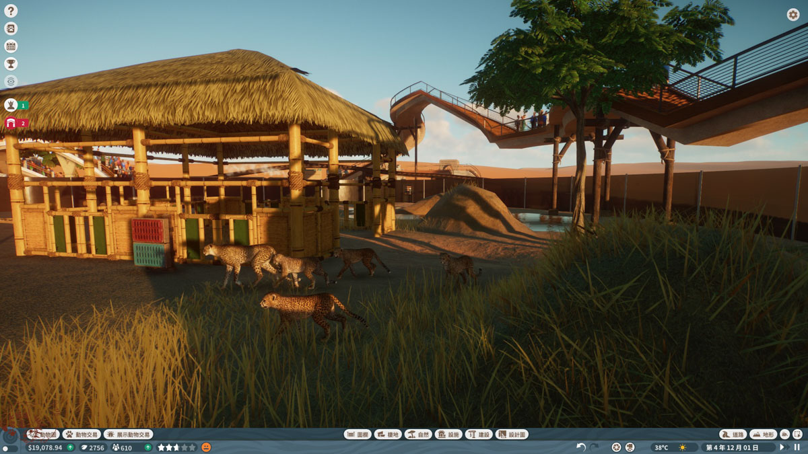The height and width of the screenshot is (454, 808).
Task: Open the trophy objectives icon
Action: (x=11, y=64)
